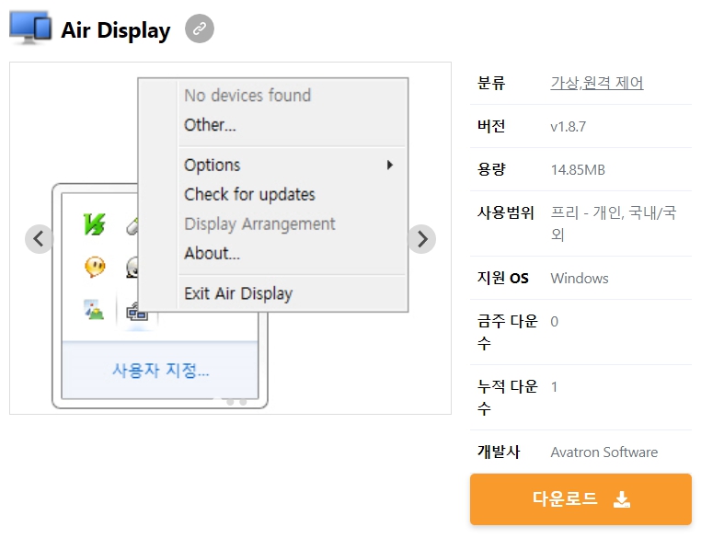Click the 사용자 지정... link

[160, 370]
